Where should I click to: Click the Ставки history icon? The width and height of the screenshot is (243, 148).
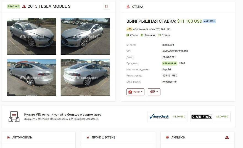tap(159, 35)
